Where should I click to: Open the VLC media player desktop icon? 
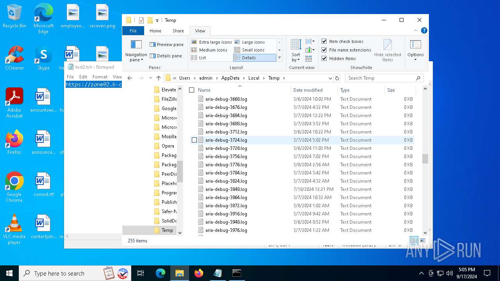click(x=14, y=230)
